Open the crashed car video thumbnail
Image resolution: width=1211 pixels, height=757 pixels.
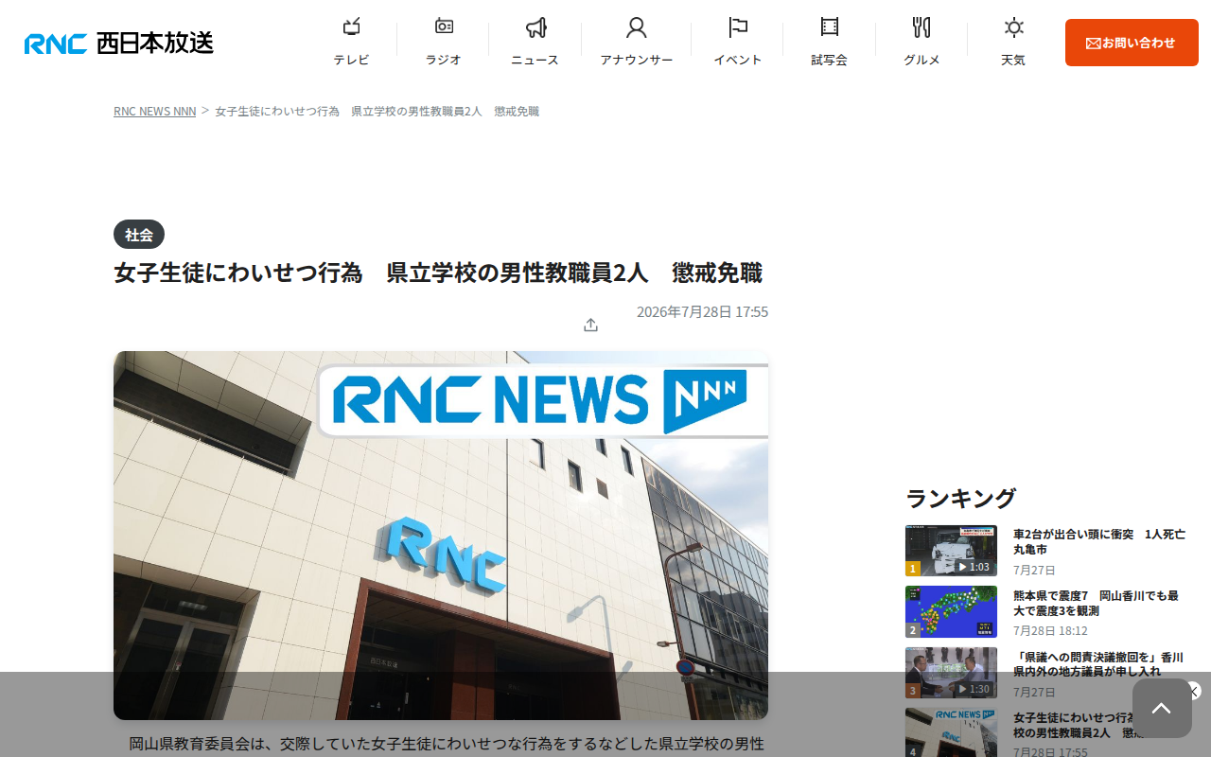coord(951,551)
